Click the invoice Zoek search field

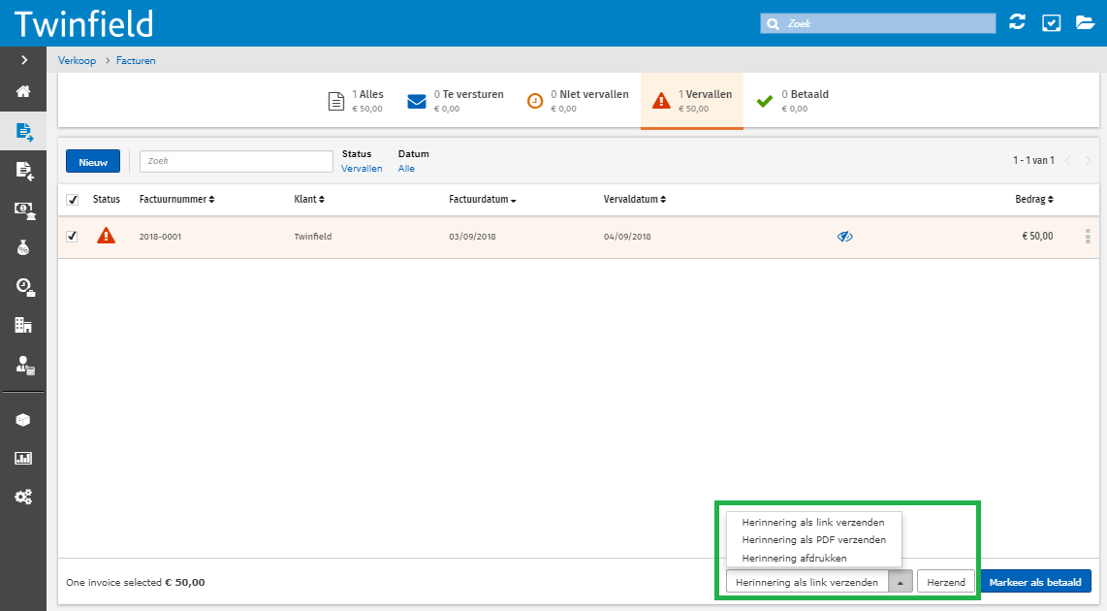pyautogui.click(x=236, y=161)
